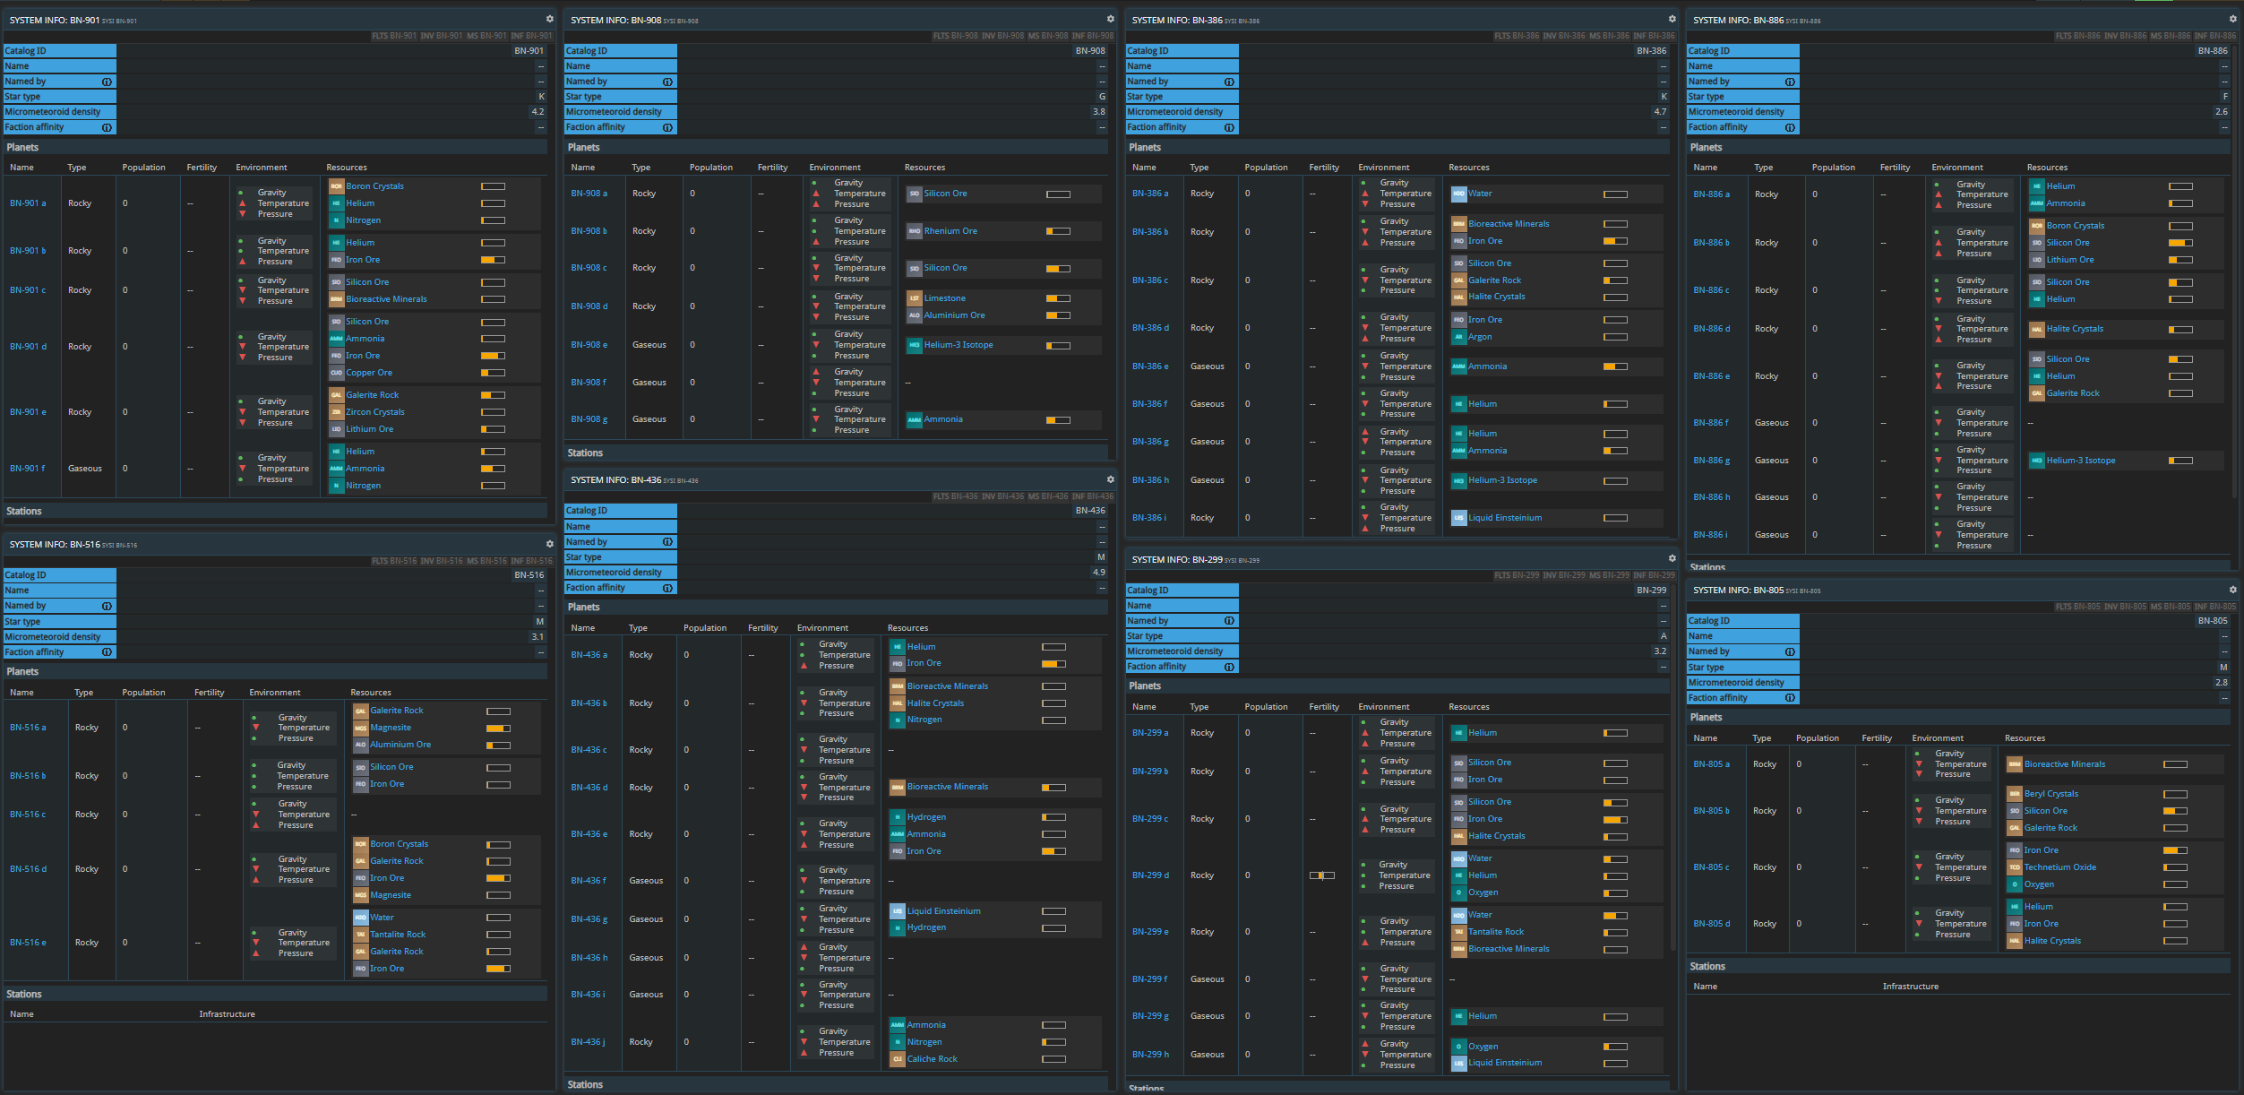Open the gear settings menu for BN-805
Image resolution: width=2244 pixels, height=1095 pixels.
pyautogui.click(x=2232, y=590)
